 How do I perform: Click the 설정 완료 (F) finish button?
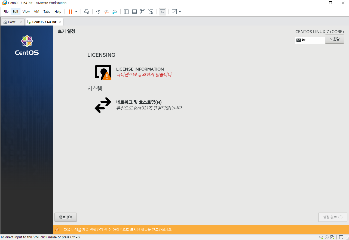333,217
